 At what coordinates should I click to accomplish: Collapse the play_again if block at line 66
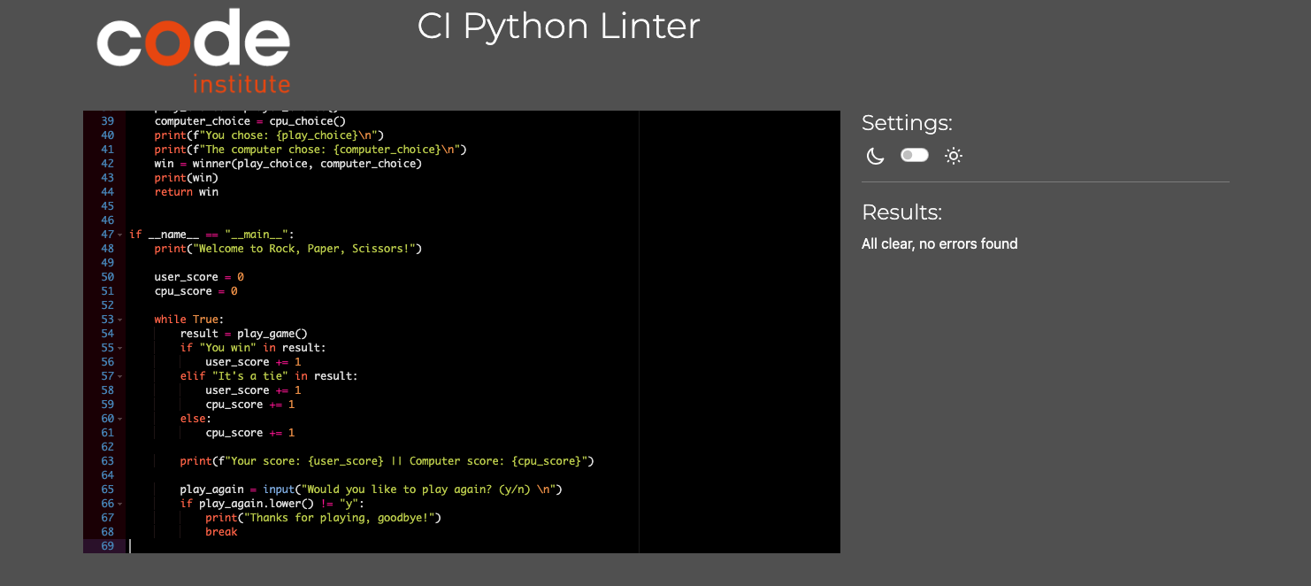pyautogui.click(x=119, y=503)
